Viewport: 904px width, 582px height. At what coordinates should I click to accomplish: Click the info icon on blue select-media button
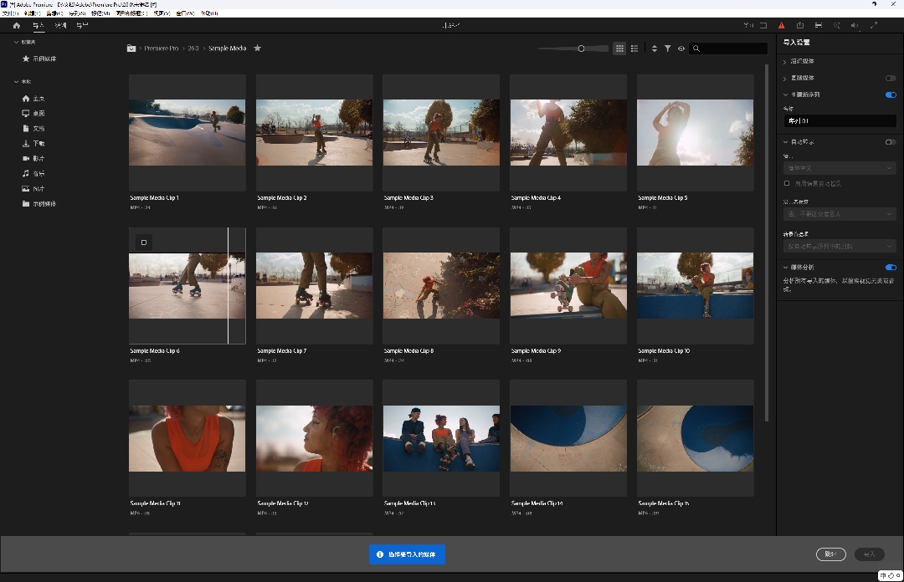pyautogui.click(x=380, y=554)
